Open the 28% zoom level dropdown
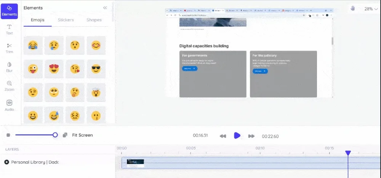Viewport: 381px width, 178px height. tap(370, 9)
